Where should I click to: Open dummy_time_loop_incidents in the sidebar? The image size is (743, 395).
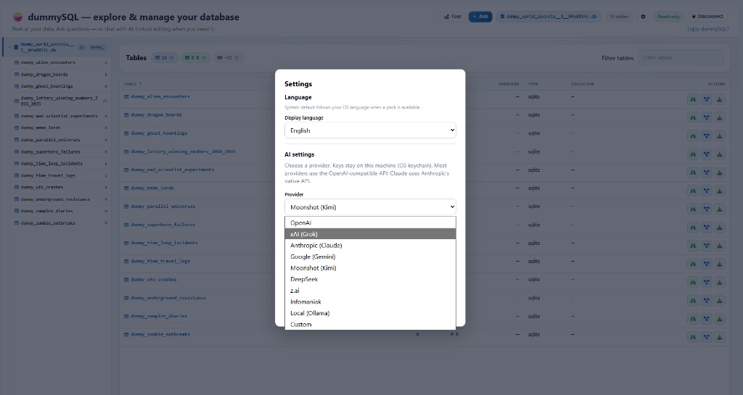[x=61, y=164]
